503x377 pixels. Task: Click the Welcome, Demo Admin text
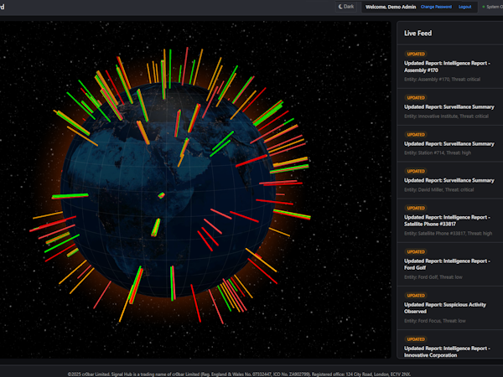pyautogui.click(x=391, y=7)
